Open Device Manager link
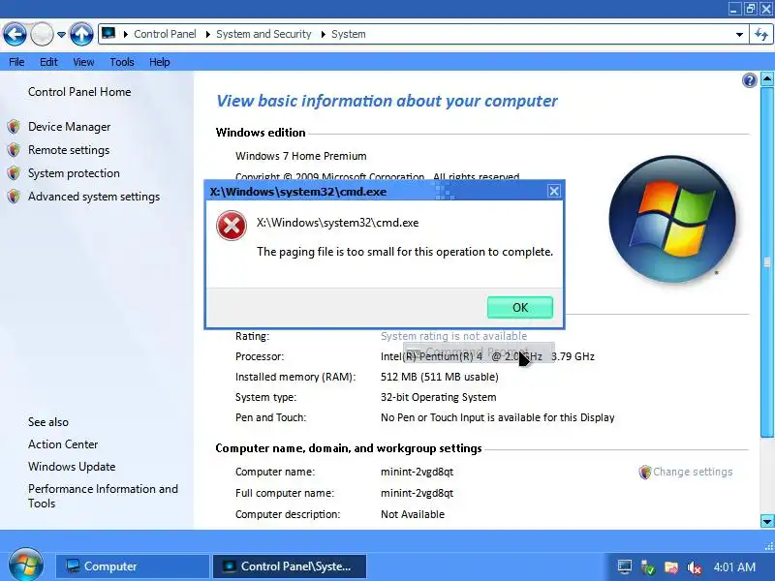This screenshot has height=581, width=775. click(x=69, y=127)
